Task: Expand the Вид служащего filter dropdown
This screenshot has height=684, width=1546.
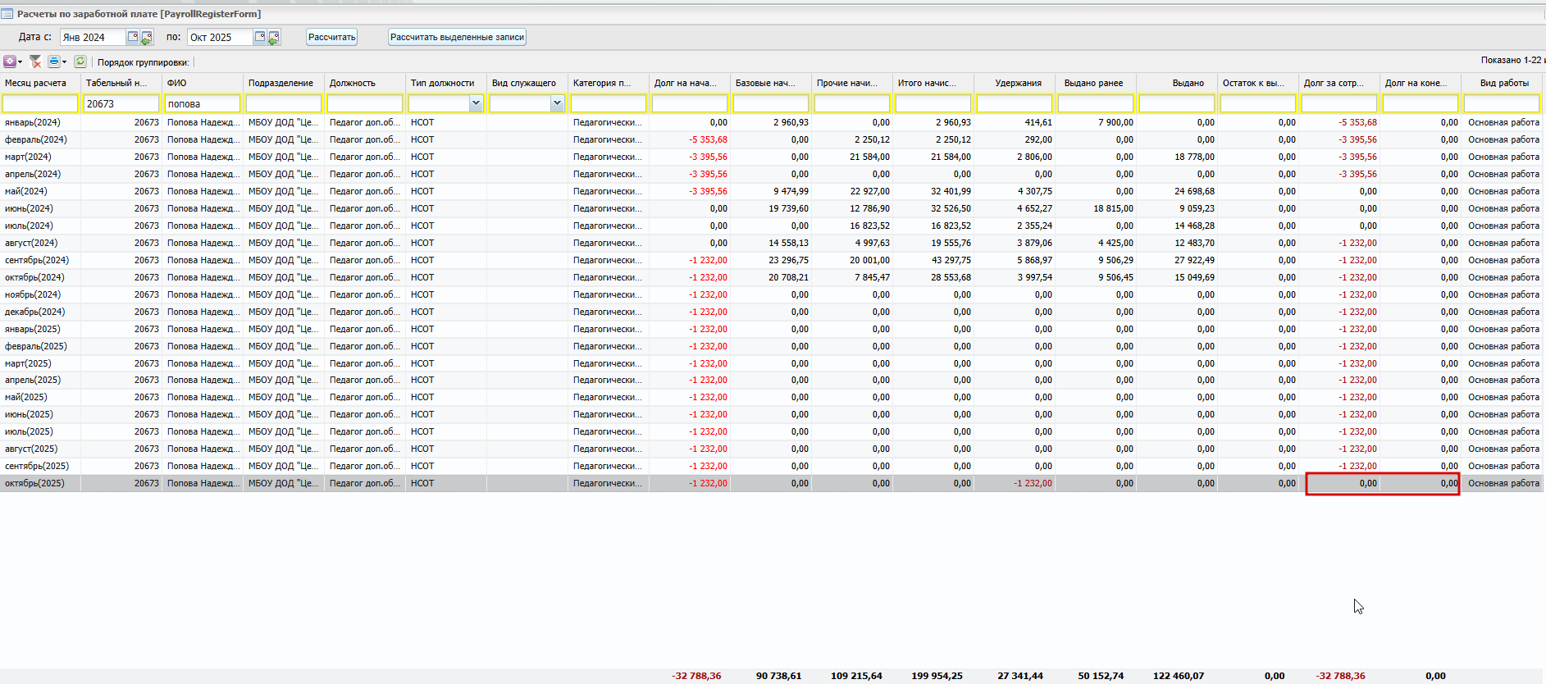Action: coord(557,103)
